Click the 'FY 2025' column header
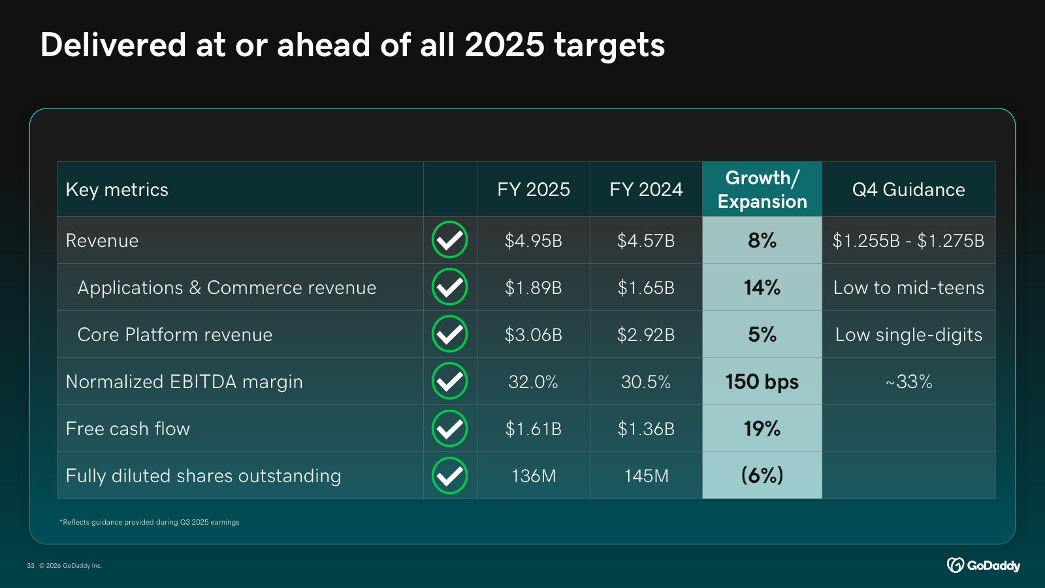 point(534,189)
